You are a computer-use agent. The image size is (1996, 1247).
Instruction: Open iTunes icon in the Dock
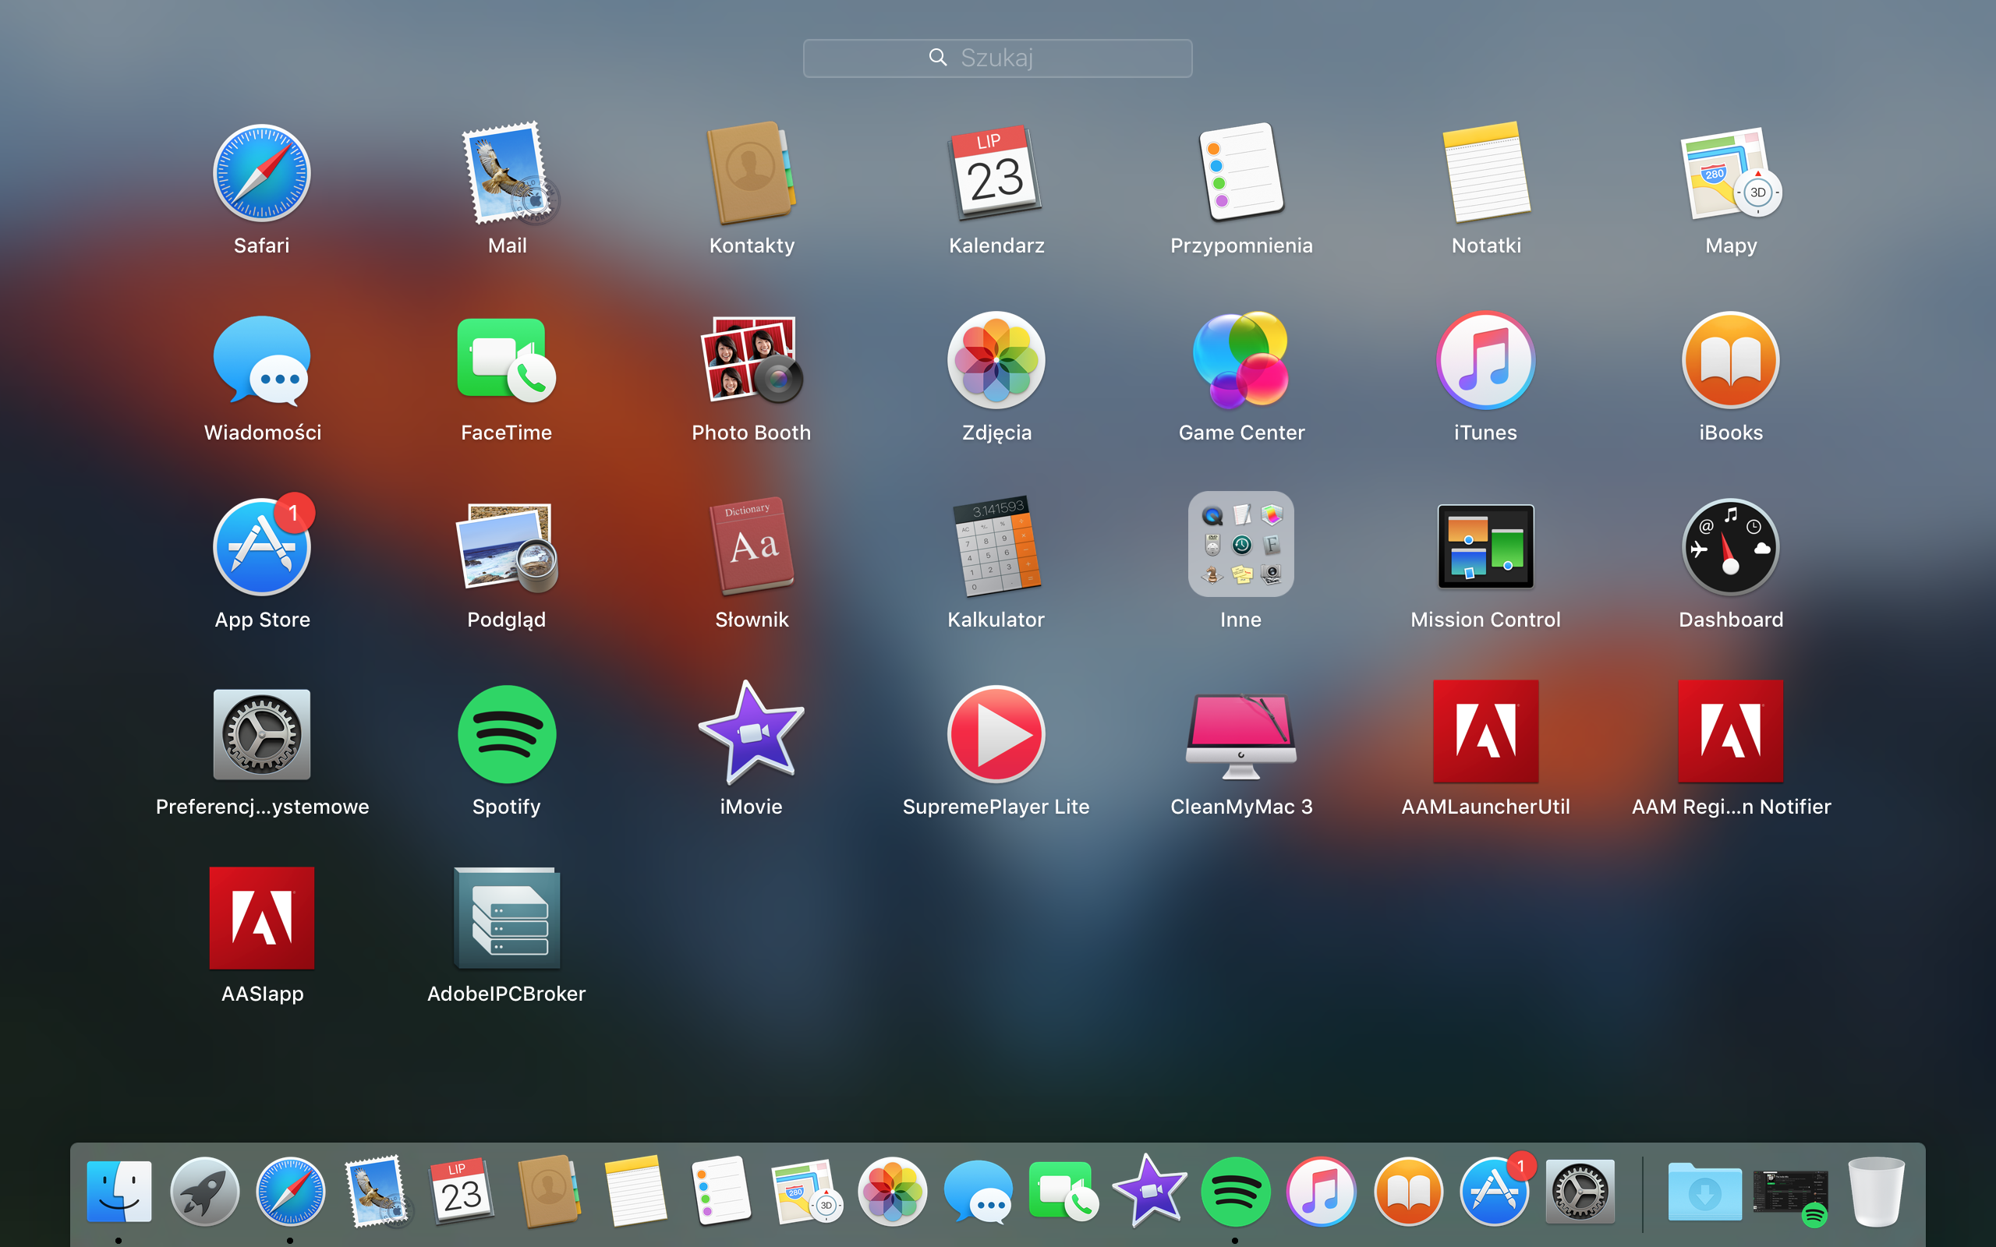1322,1191
